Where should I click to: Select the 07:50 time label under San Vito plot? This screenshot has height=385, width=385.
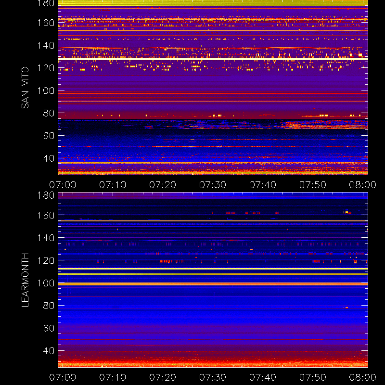click(x=312, y=185)
